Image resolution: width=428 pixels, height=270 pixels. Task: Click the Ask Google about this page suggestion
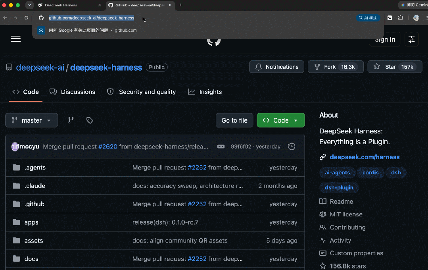pyautogui.click(x=208, y=30)
